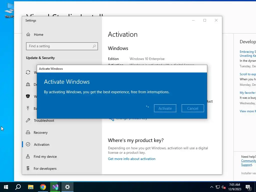Show hidden icons in system tray
Screen dimensions: 256x192
[211, 187]
